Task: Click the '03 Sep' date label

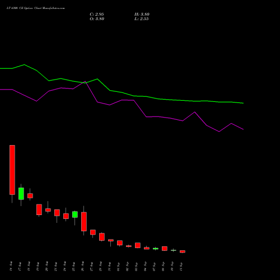Action: pos(136,266)
